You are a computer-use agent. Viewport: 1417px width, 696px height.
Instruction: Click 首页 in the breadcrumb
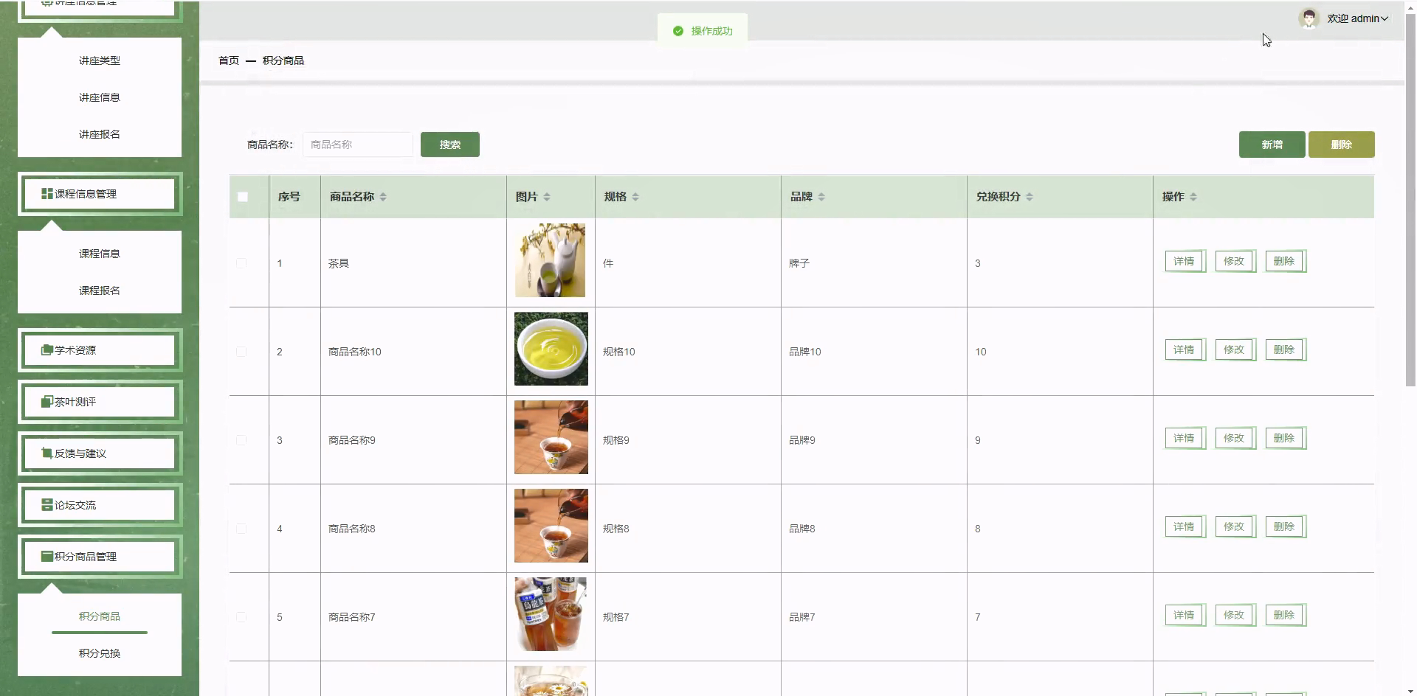pyautogui.click(x=229, y=60)
